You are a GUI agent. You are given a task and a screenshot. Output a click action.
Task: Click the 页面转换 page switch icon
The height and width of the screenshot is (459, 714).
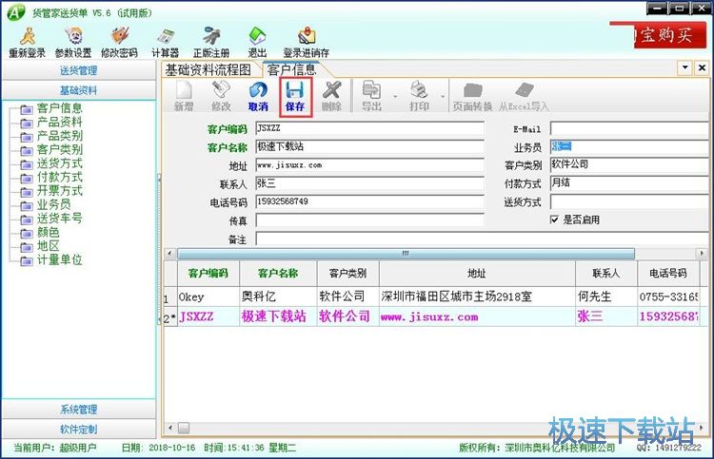pyautogui.click(x=472, y=95)
